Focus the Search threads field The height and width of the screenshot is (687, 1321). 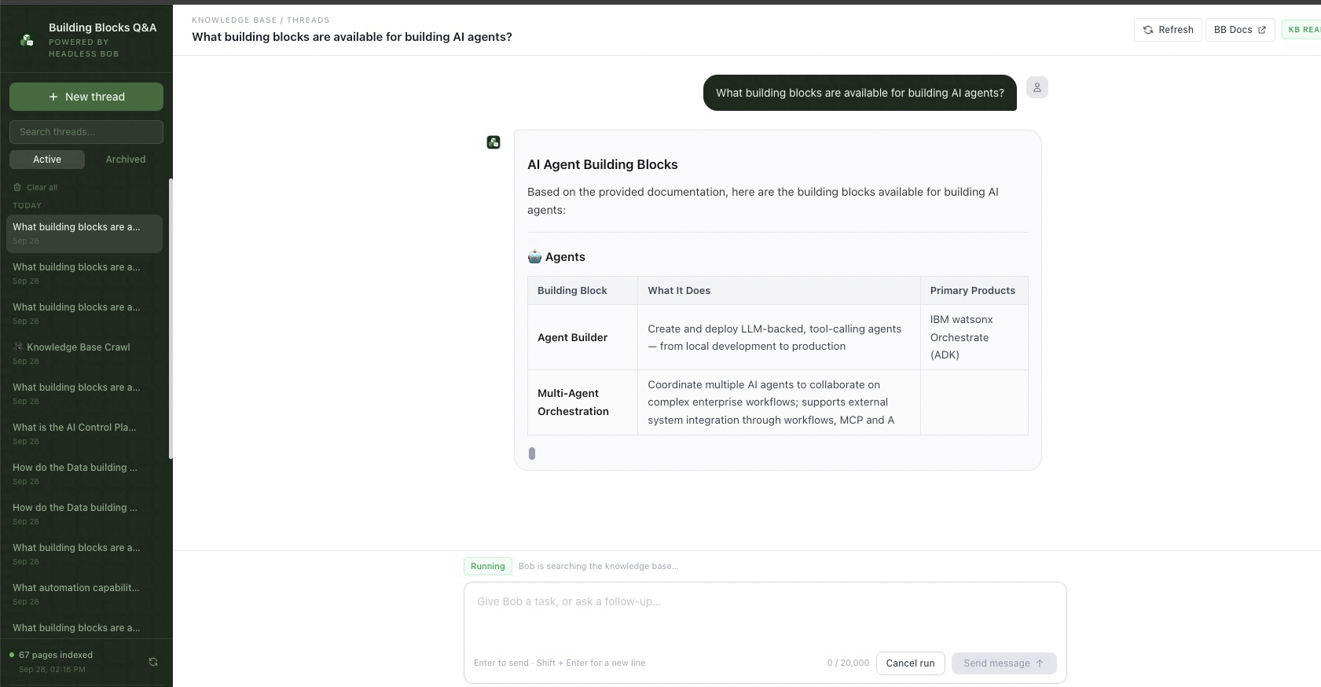(x=86, y=132)
